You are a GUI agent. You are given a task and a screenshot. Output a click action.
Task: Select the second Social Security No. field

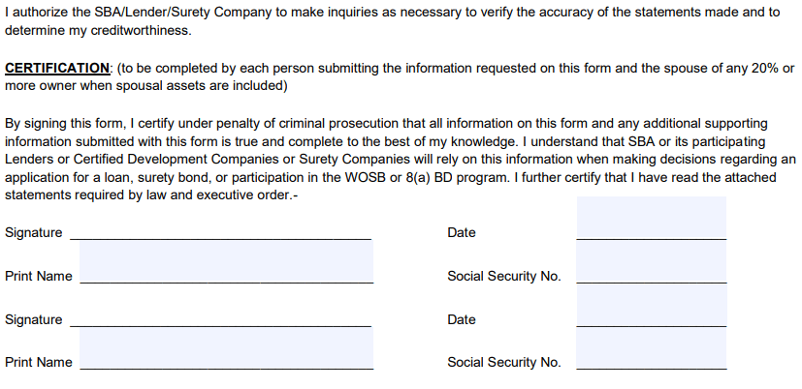click(651, 348)
